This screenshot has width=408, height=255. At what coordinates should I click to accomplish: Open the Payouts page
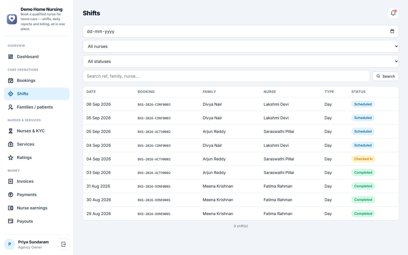tap(37, 221)
